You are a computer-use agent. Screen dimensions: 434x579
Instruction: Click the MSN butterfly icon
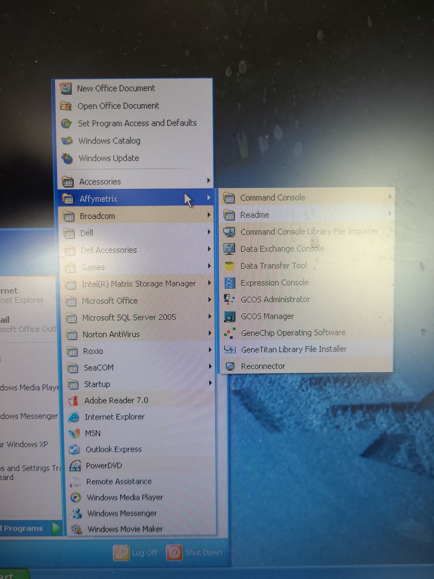click(x=74, y=433)
